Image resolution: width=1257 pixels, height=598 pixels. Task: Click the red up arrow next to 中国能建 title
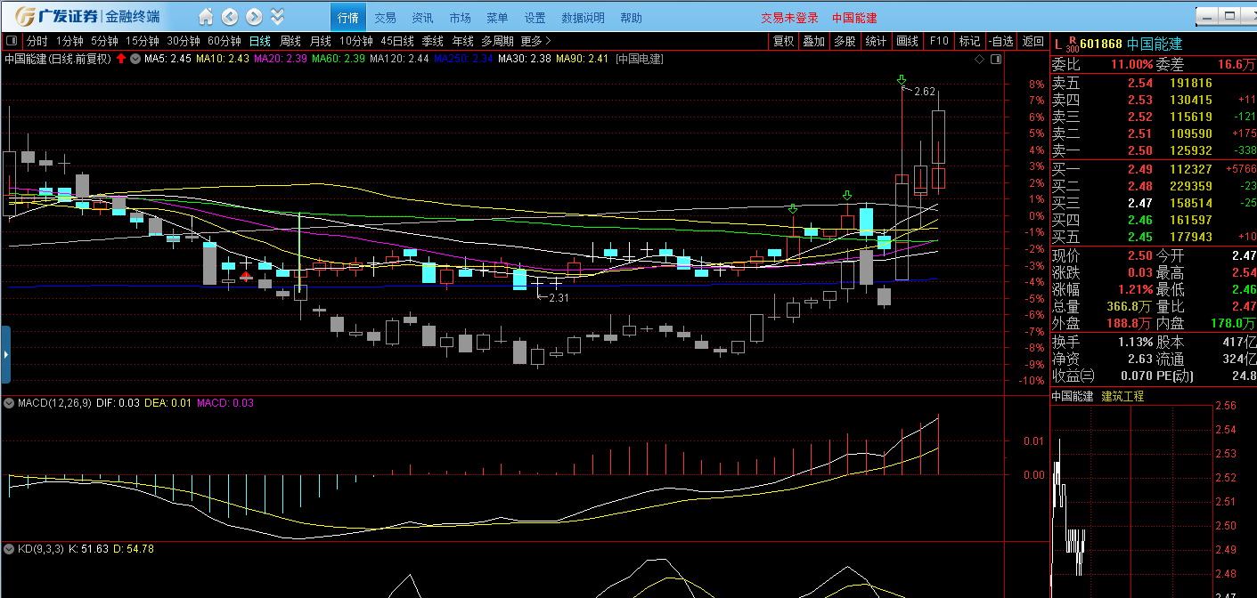120,59
